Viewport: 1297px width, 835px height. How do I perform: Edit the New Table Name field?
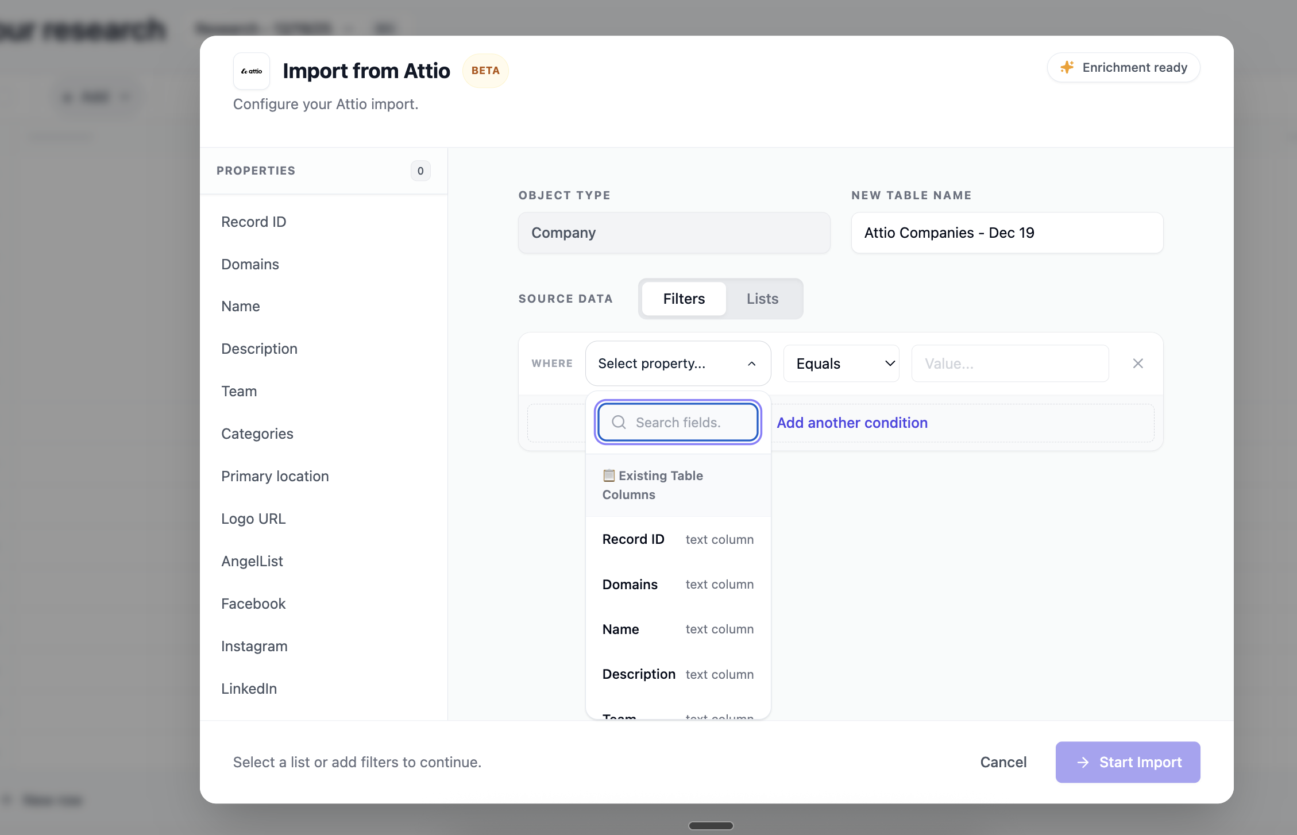pyautogui.click(x=1007, y=233)
